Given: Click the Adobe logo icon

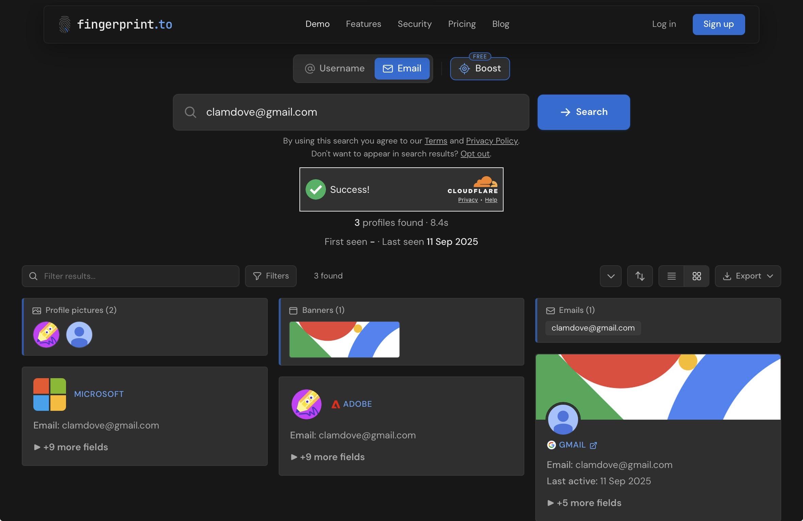Looking at the screenshot, I should (x=335, y=404).
